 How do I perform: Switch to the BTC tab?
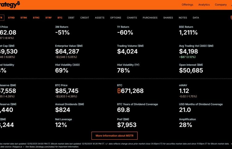coord(60,18)
